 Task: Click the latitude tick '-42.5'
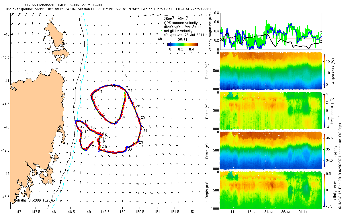pyautogui.click(x=5, y=150)
